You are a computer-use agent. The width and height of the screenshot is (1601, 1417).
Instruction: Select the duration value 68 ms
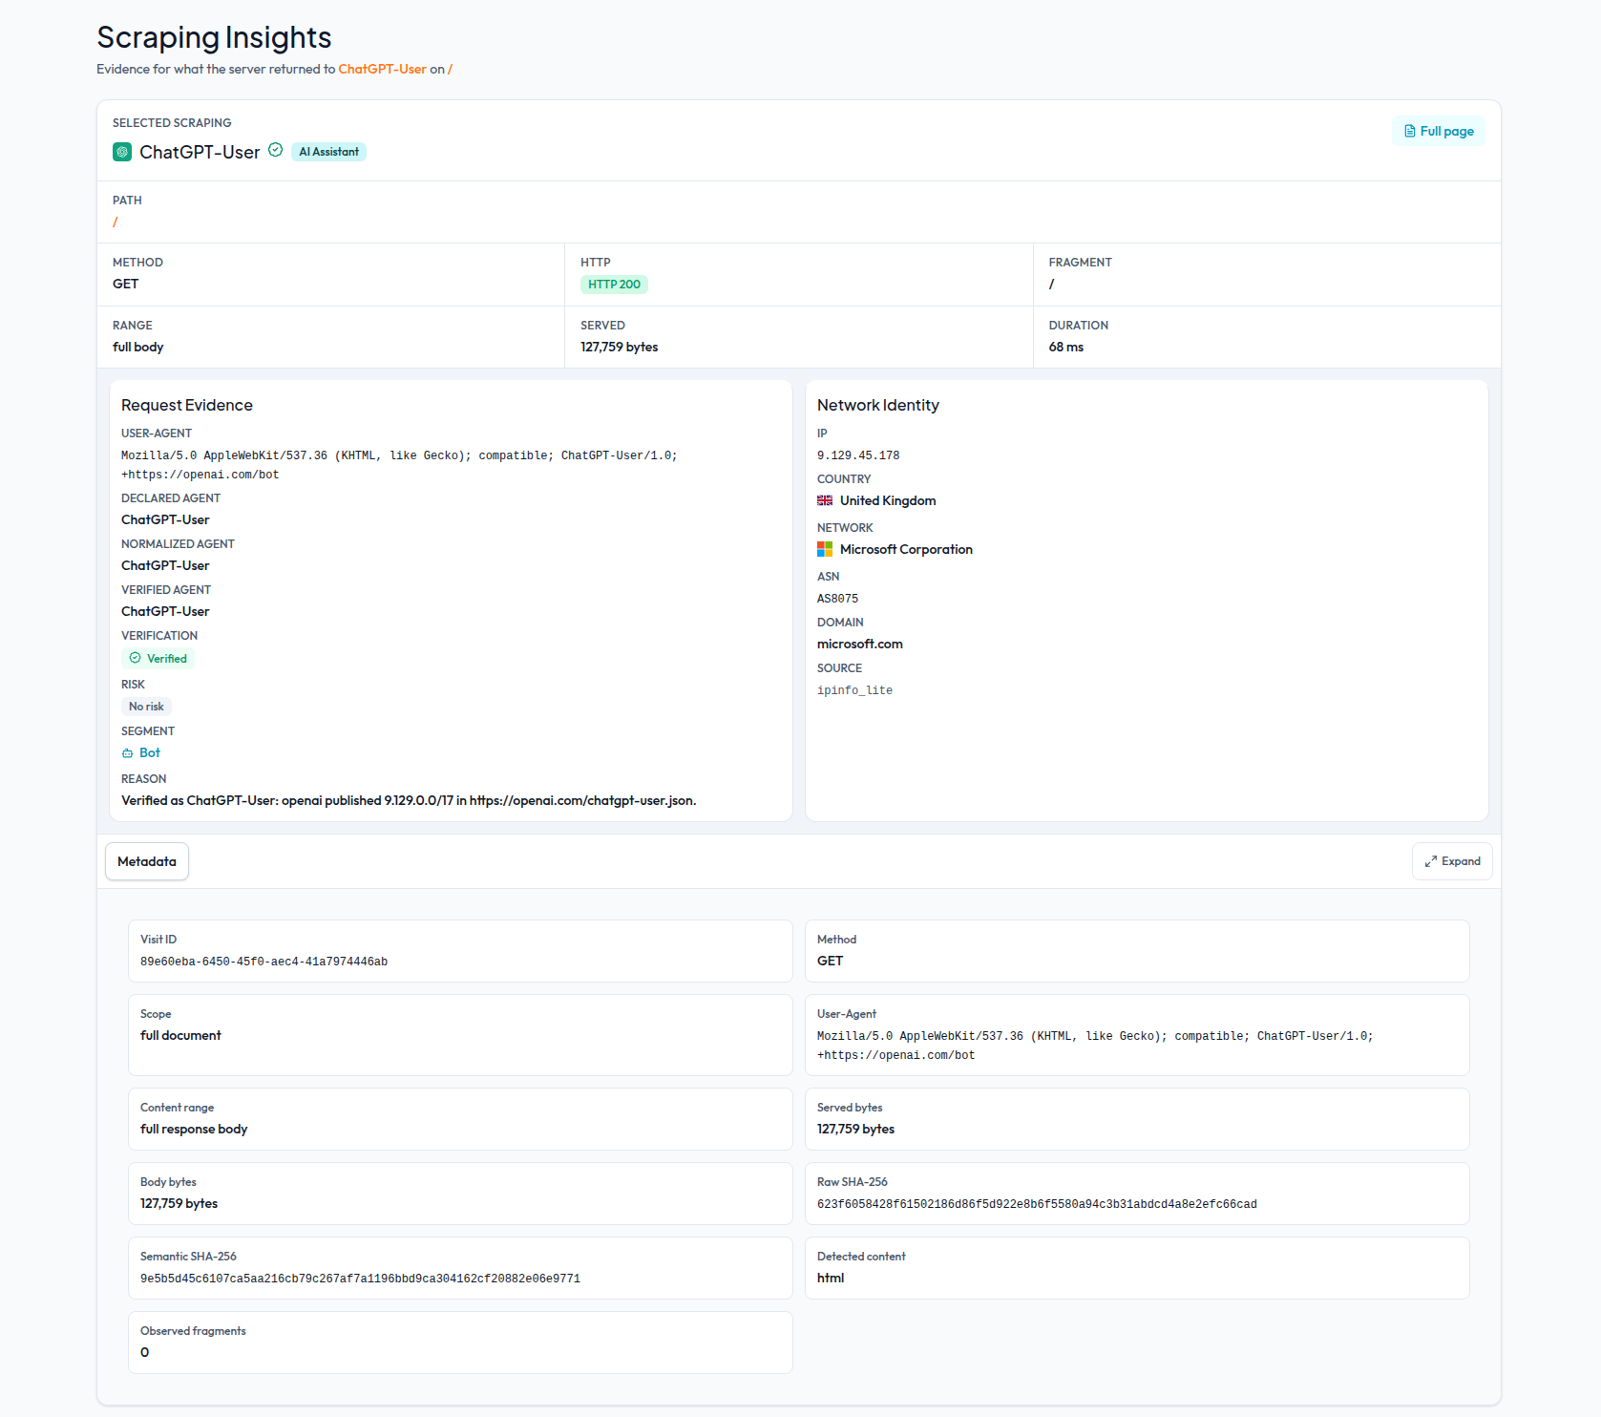pyautogui.click(x=1065, y=347)
